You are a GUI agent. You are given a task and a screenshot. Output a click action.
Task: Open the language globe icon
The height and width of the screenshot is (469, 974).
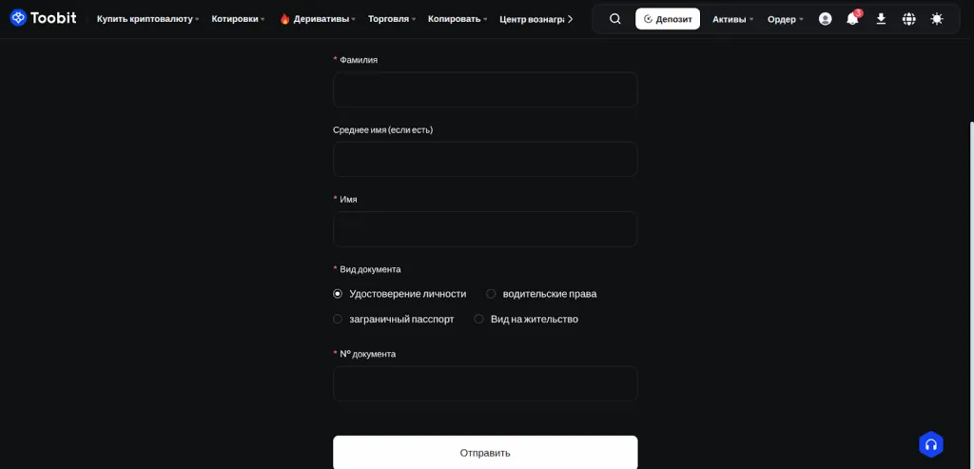909,19
